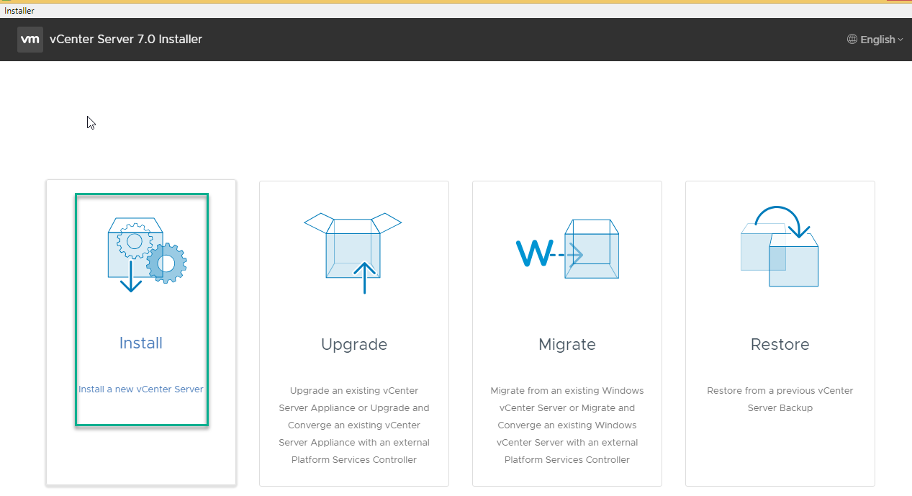Image resolution: width=912 pixels, height=496 pixels.
Task: Click the Restore boxes with arrow icon
Action: click(x=780, y=248)
